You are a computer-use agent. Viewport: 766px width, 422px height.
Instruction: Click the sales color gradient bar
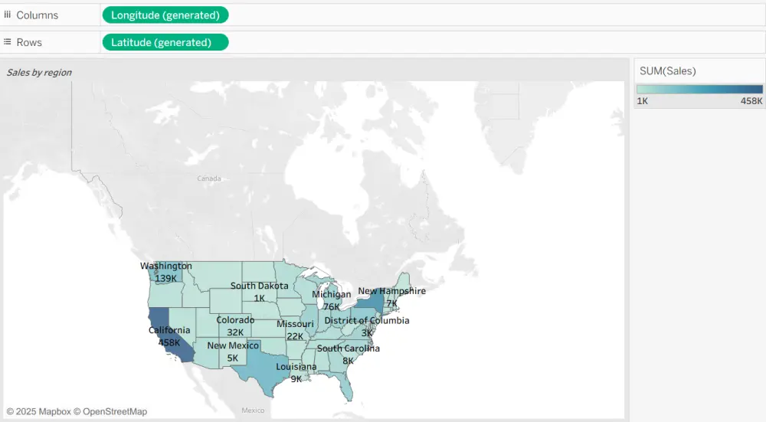point(699,89)
